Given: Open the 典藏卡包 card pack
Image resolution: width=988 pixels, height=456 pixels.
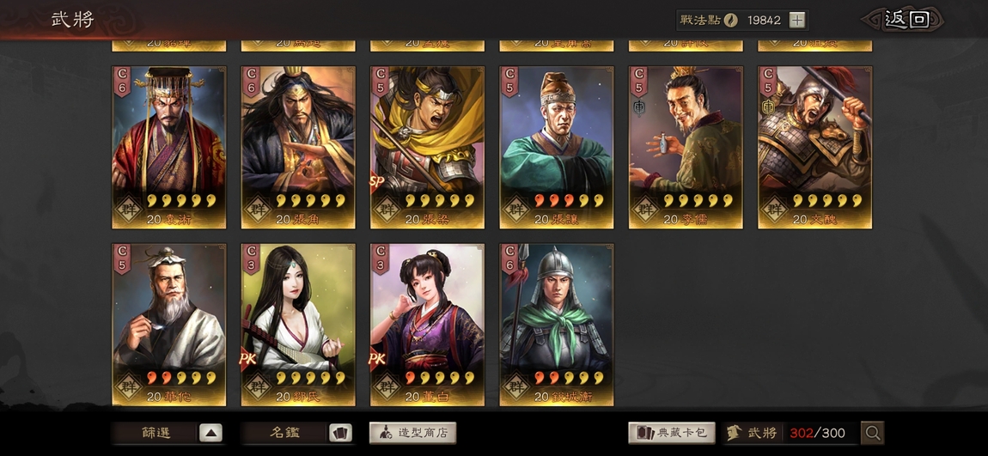Looking at the screenshot, I should 672,433.
